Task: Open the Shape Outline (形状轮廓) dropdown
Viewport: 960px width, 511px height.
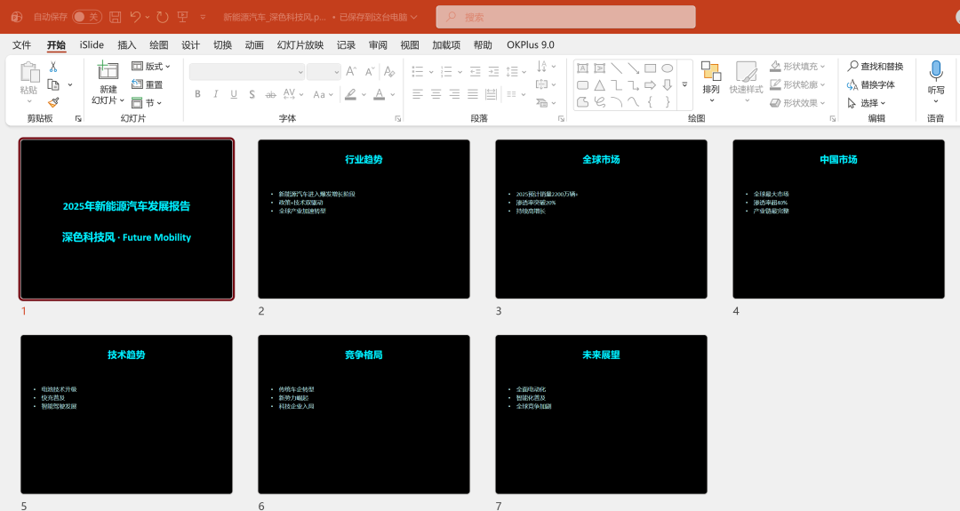Action: point(797,84)
